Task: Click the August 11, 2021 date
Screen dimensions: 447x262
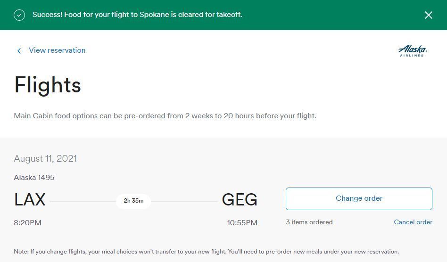Action: click(x=45, y=159)
